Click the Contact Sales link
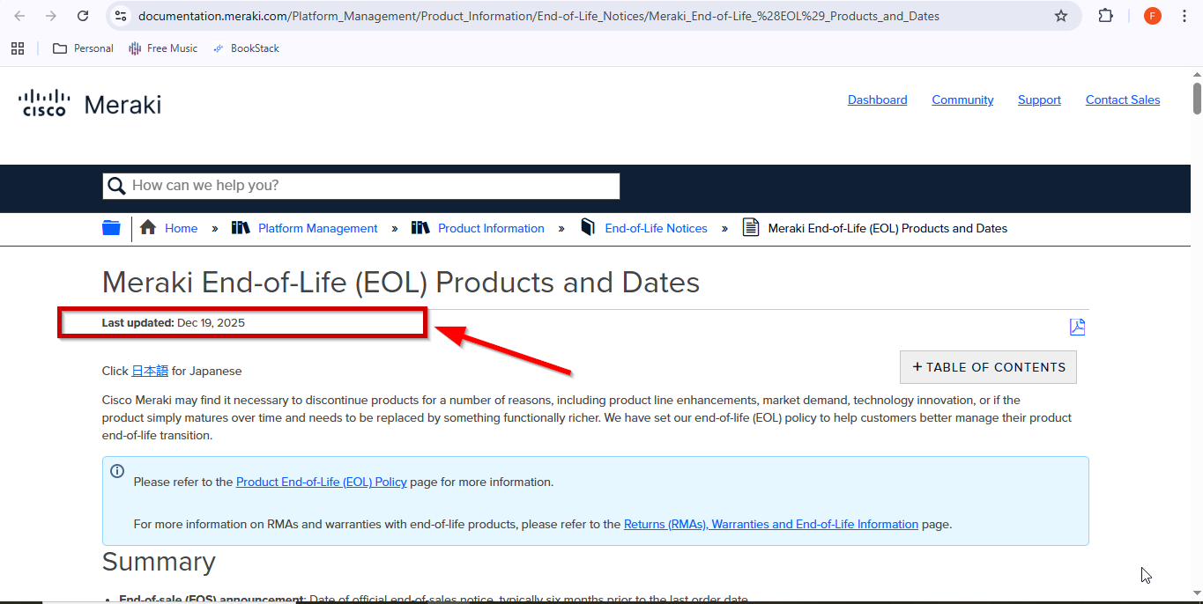This screenshot has height=604, width=1203. tap(1122, 100)
